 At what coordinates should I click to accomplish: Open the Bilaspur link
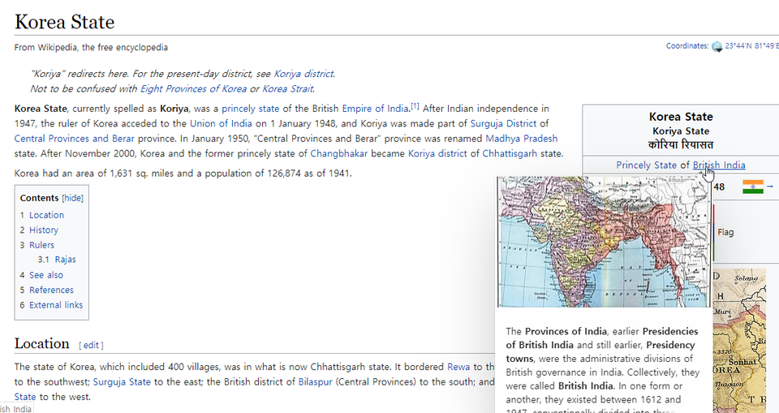[x=315, y=381]
